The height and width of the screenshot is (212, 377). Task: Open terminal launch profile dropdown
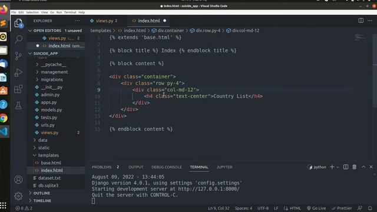pos(338,167)
